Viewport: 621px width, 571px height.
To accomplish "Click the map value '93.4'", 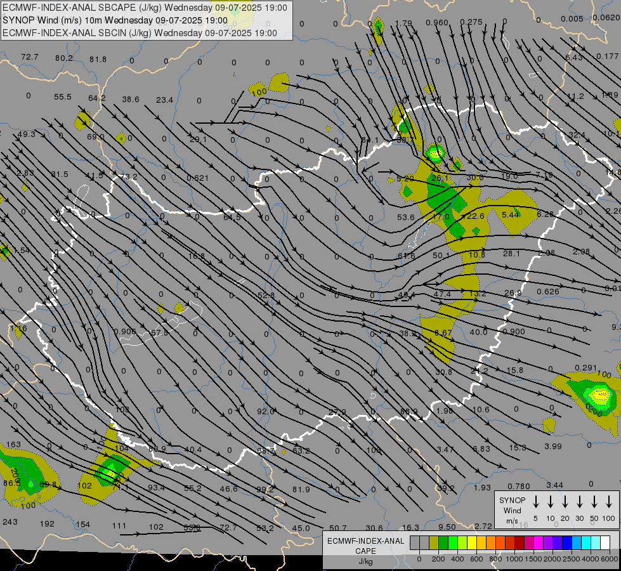I will [156, 487].
